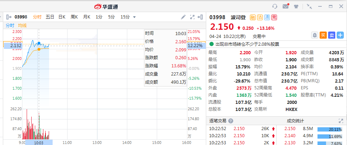
Task: Click the 委比 value -29.67%
Action: click(242, 81)
